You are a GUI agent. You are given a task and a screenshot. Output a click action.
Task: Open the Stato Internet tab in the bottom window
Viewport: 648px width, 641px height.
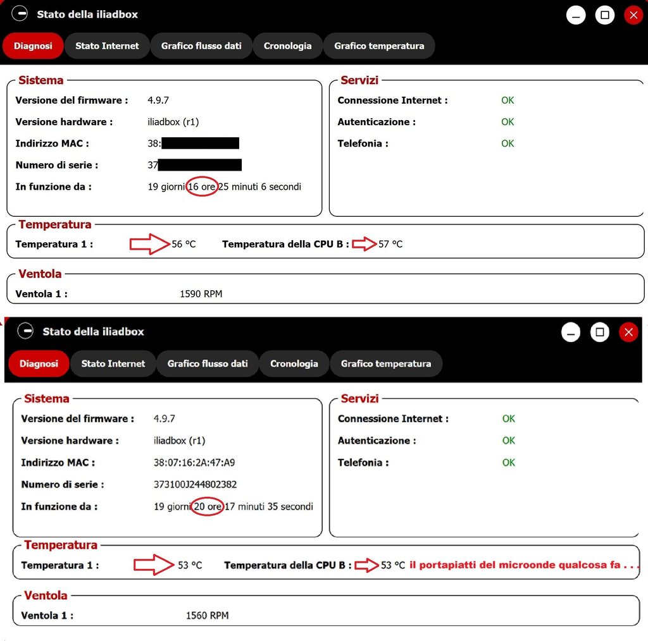click(x=113, y=363)
